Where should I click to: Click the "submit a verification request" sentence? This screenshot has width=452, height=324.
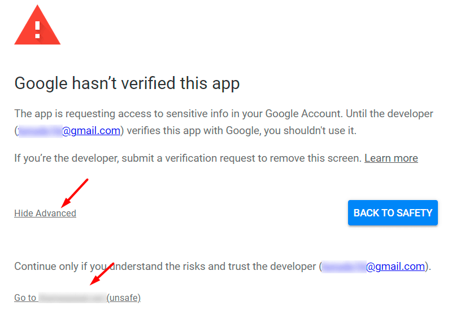point(188,158)
